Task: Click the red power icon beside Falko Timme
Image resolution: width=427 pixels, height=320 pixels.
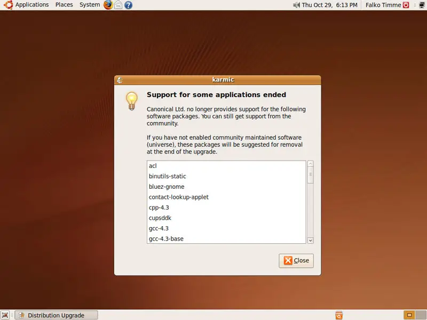Action: click(406, 5)
